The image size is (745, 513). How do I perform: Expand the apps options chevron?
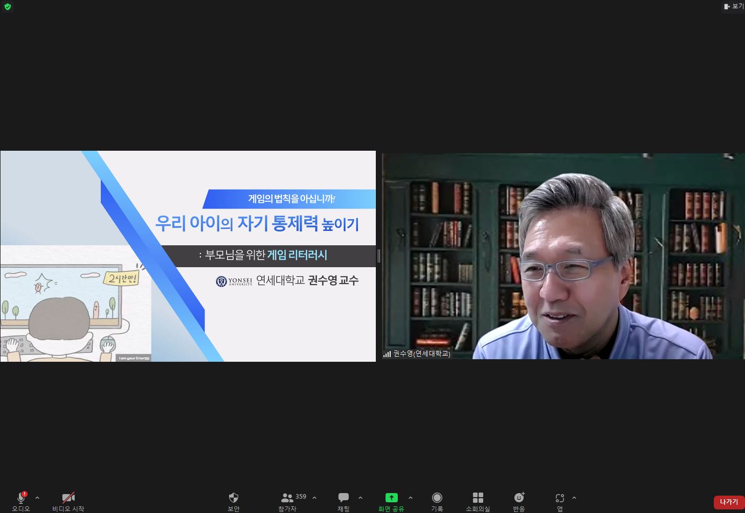click(x=574, y=498)
